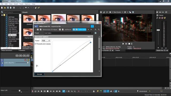Viewport: 171px width, 96px height.
Task: Pause playback in the transport bar
Action: 45,91
